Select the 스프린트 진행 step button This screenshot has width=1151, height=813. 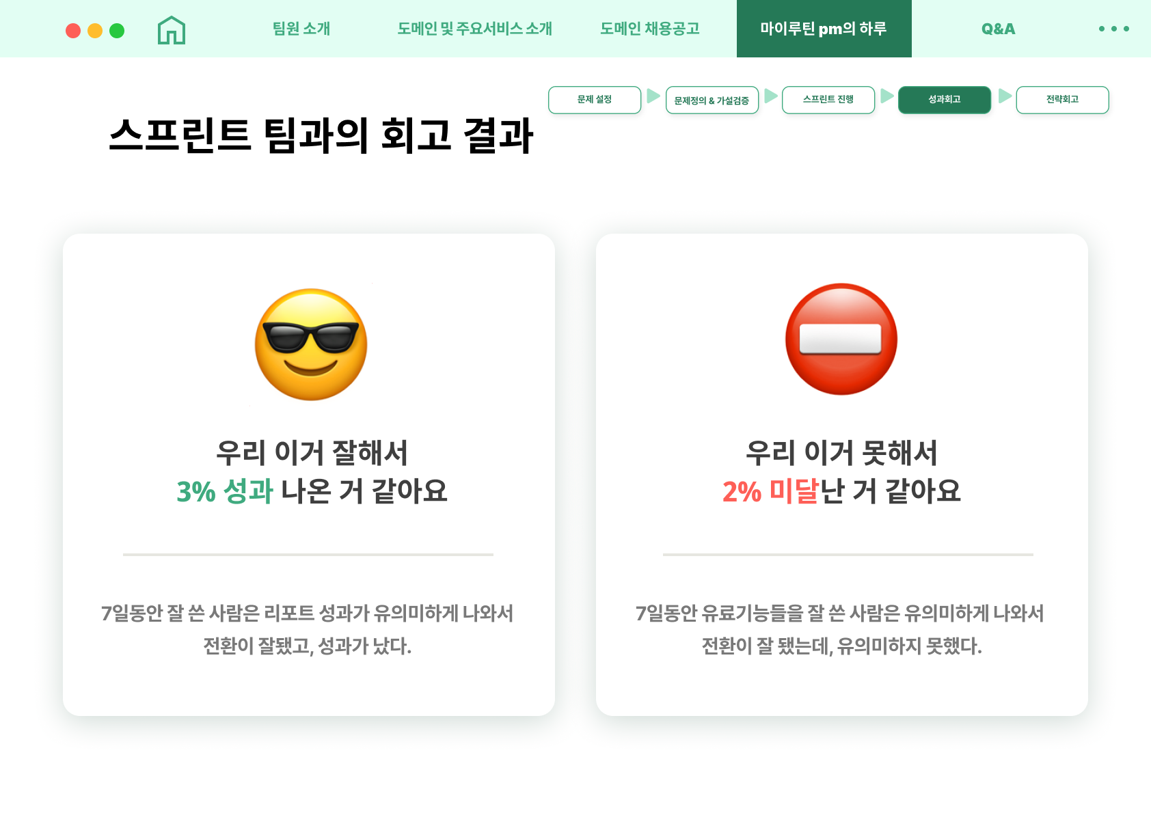point(828,100)
